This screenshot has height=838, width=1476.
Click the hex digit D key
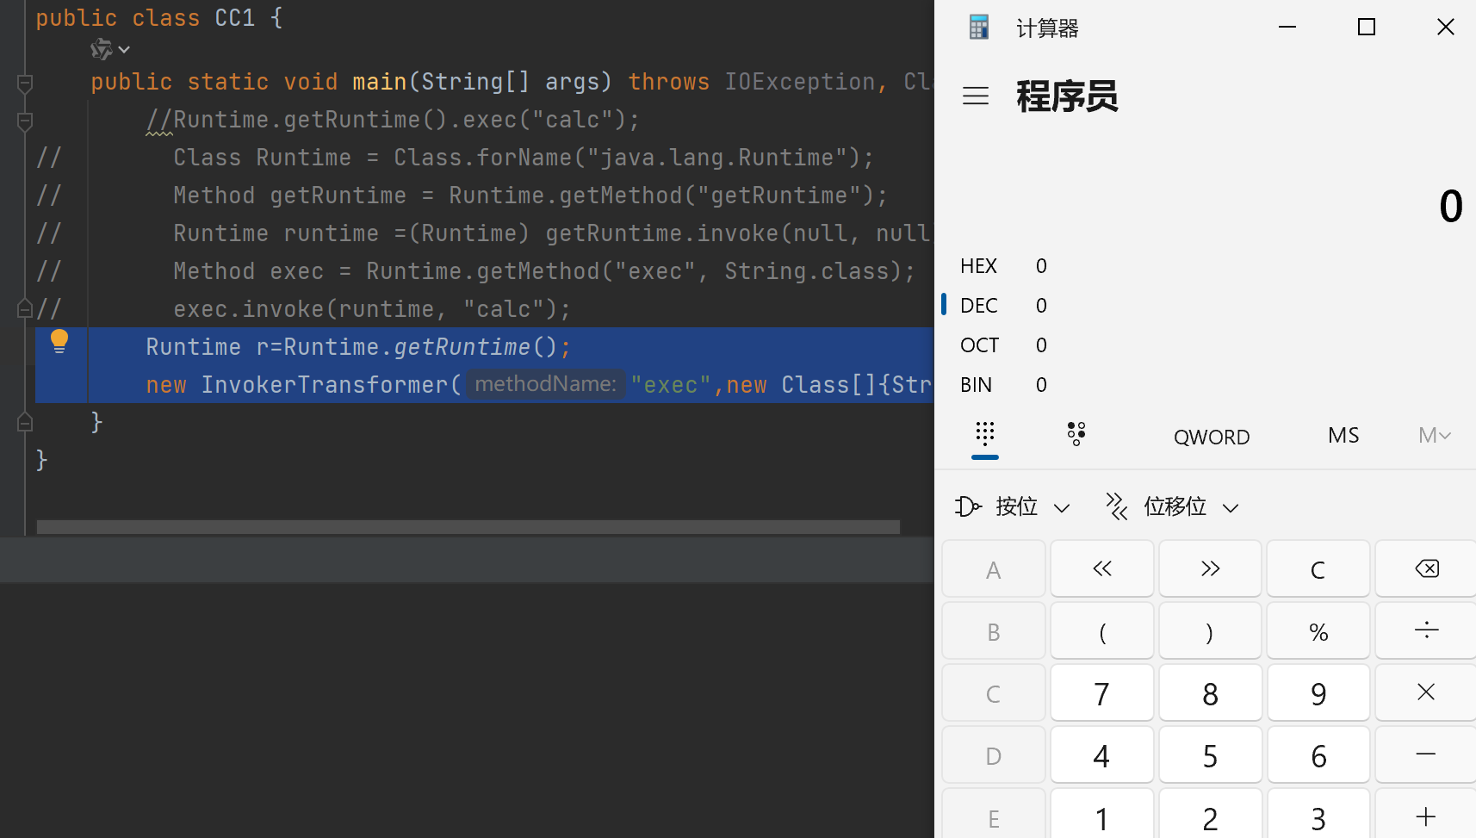tap(994, 755)
